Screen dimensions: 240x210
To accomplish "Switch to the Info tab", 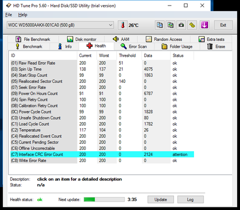I will point(64,46).
